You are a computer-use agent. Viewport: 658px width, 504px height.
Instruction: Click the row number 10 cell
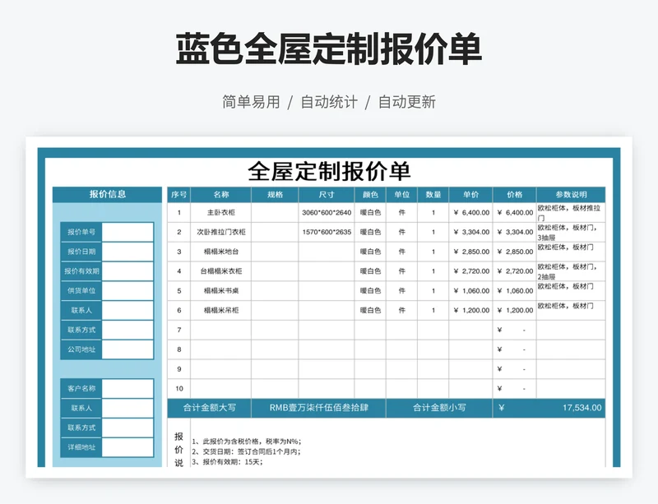(x=178, y=389)
